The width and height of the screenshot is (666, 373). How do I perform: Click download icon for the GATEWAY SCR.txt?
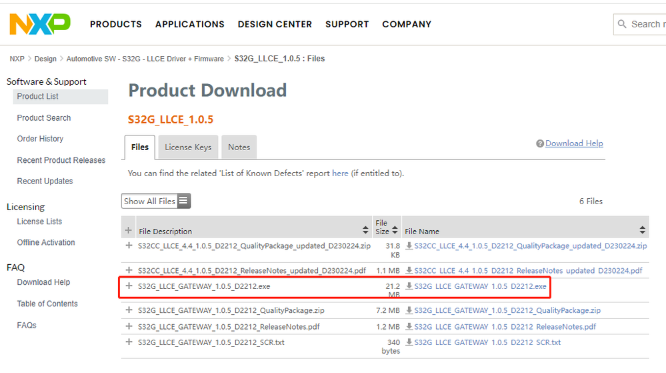coord(409,342)
